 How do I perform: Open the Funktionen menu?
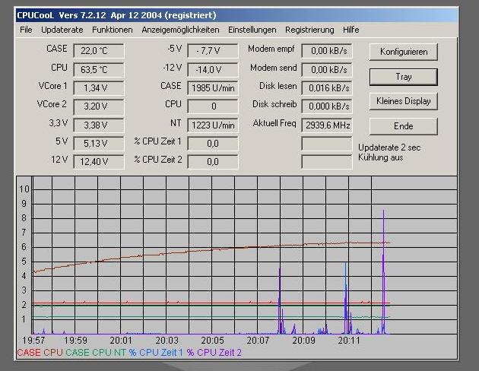point(112,30)
